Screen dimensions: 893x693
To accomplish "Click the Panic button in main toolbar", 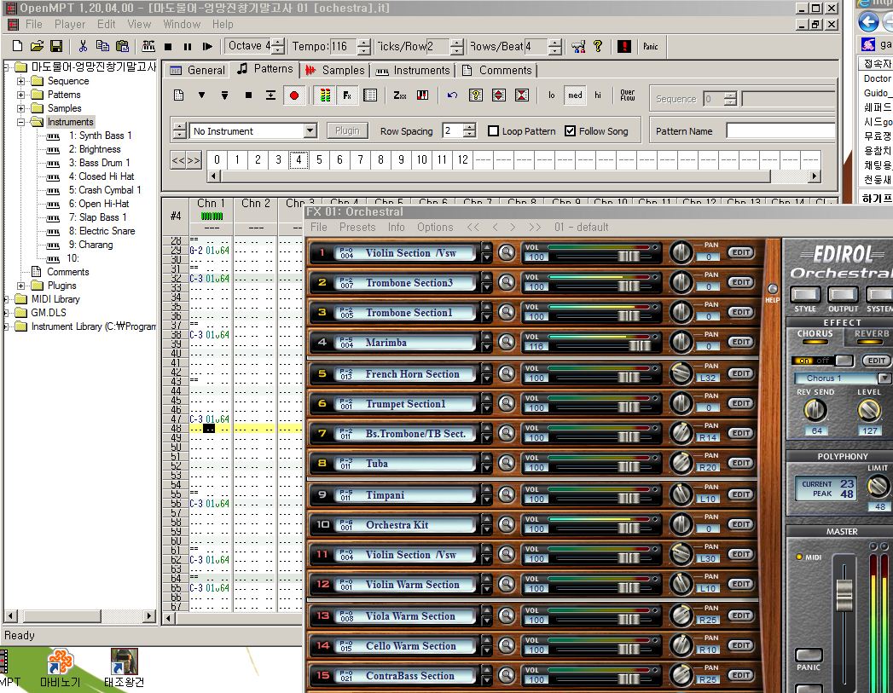I will (x=651, y=47).
